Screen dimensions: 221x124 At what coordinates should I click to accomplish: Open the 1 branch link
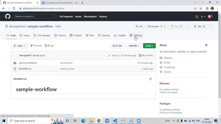click(36, 46)
